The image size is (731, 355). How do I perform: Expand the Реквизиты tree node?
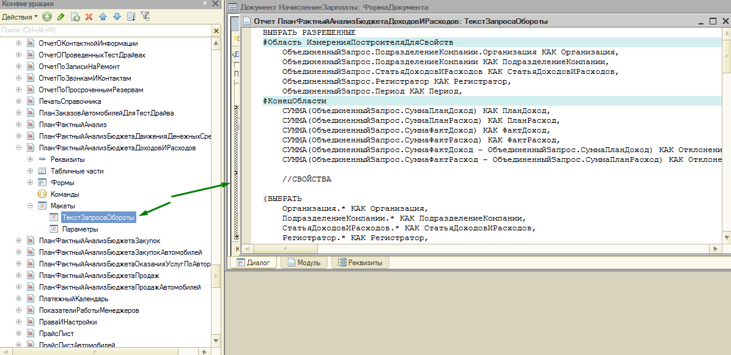[x=30, y=159]
